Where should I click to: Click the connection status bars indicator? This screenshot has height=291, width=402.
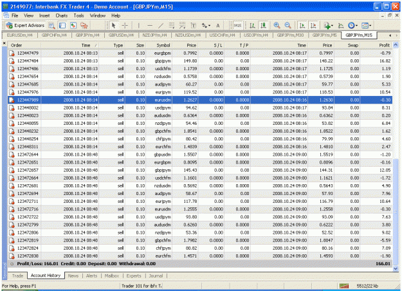(344, 286)
